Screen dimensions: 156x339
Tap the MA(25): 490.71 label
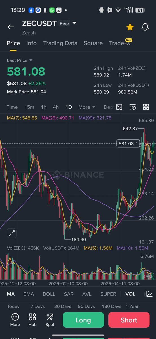[58, 118]
